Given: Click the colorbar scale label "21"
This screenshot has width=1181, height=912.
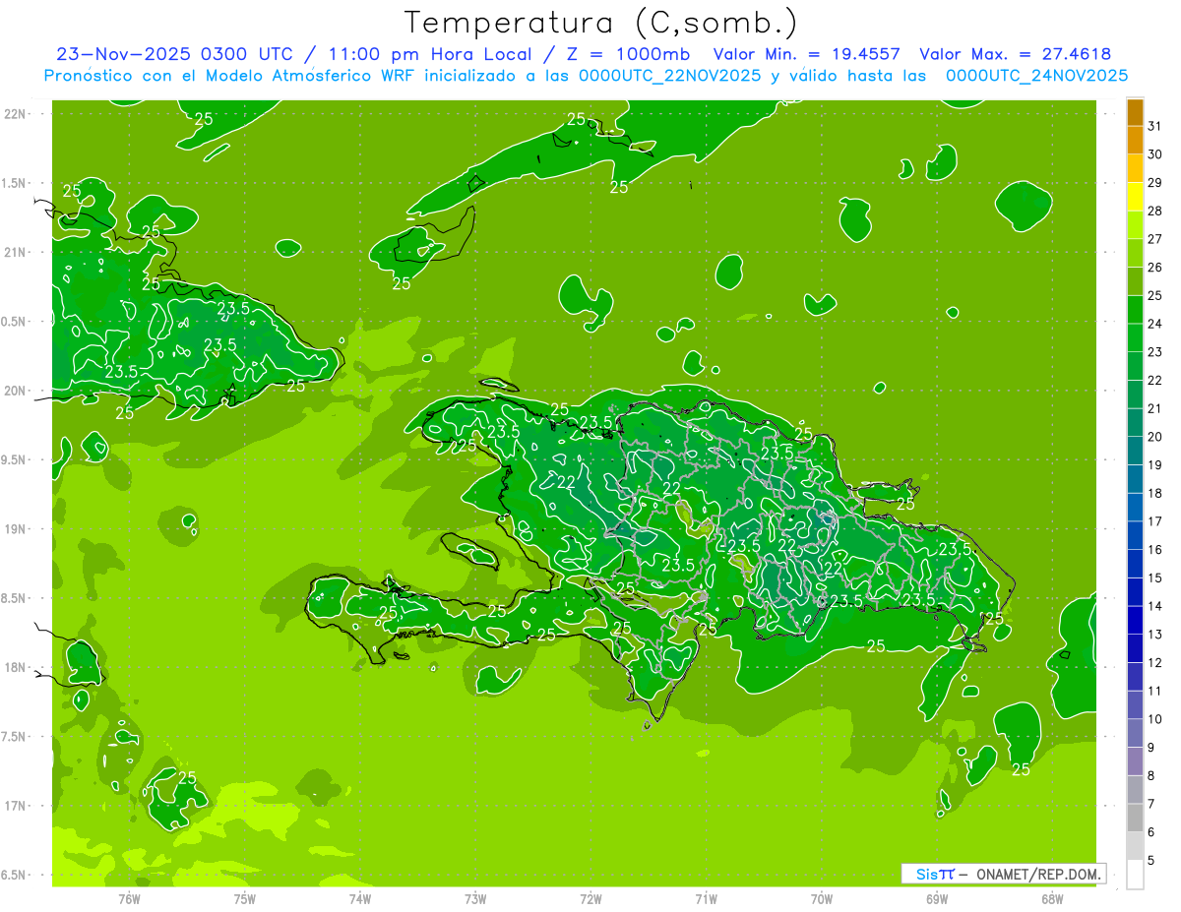Looking at the screenshot, I should click(1155, 408).
